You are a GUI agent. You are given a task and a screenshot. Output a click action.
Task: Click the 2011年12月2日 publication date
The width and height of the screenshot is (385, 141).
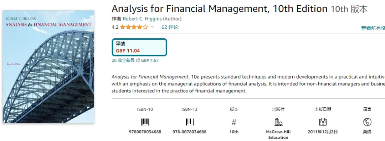(x=323, y=132)
